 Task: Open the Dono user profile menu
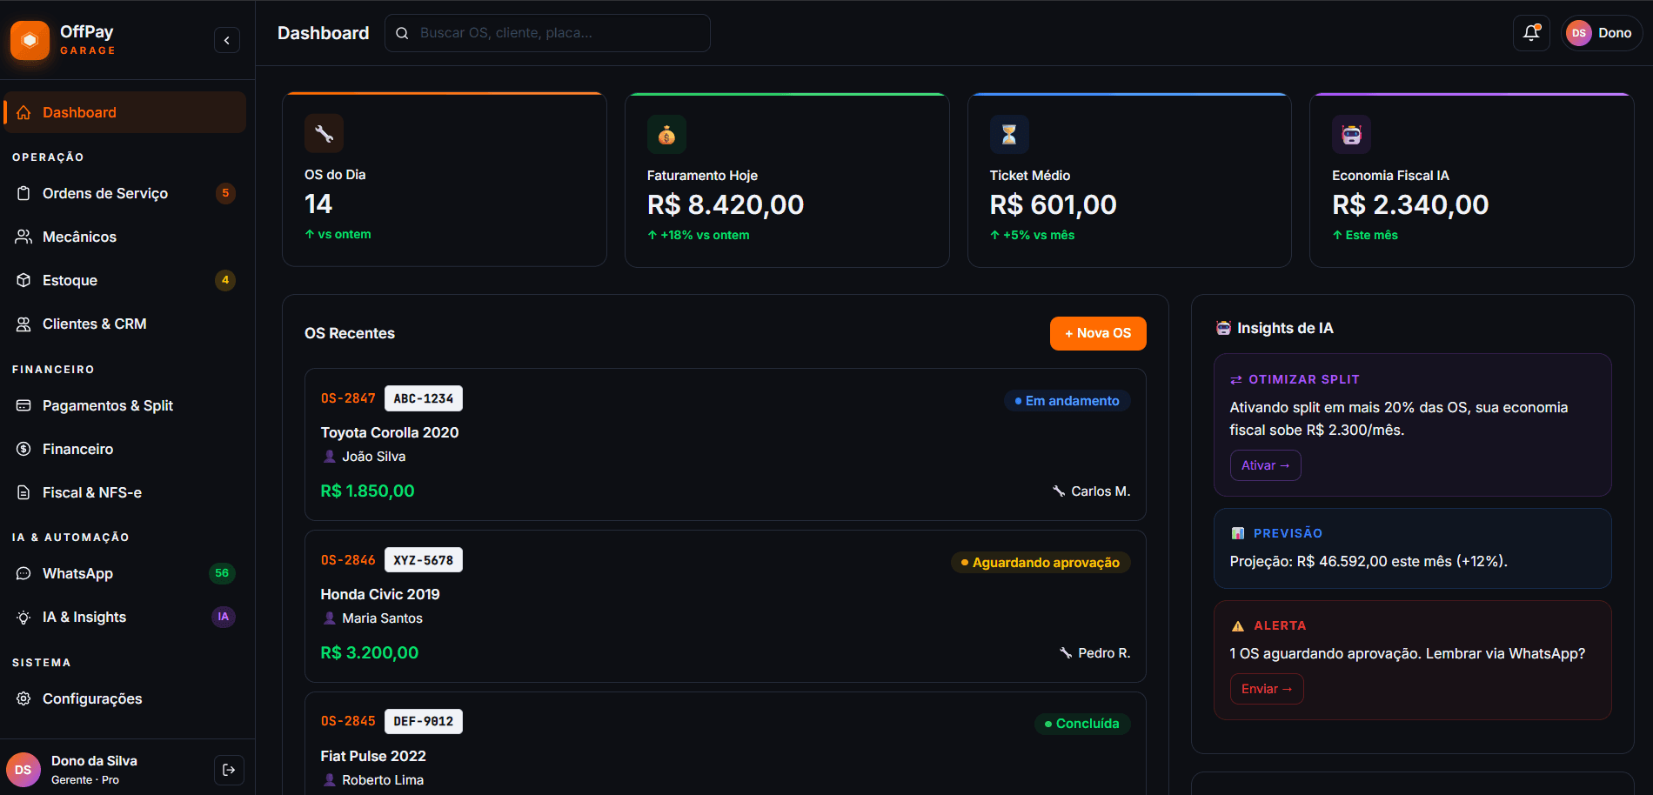click(1601, 33)
